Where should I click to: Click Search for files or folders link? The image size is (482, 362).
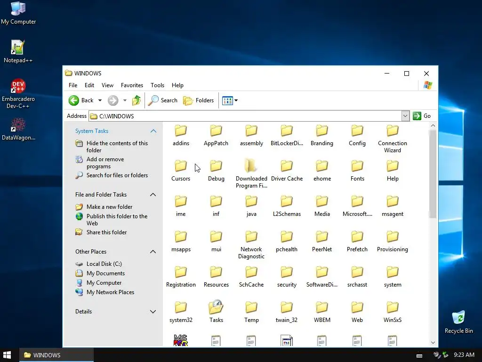click(x=112, y=175)
